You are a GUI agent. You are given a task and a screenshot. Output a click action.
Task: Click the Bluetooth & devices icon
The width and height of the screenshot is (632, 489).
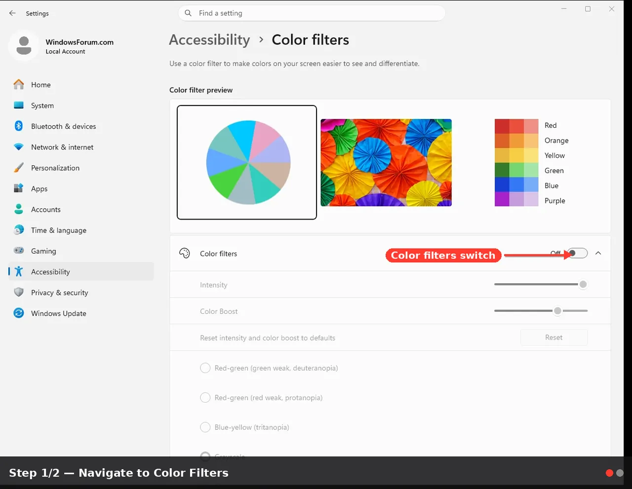[x=19, y=126]
